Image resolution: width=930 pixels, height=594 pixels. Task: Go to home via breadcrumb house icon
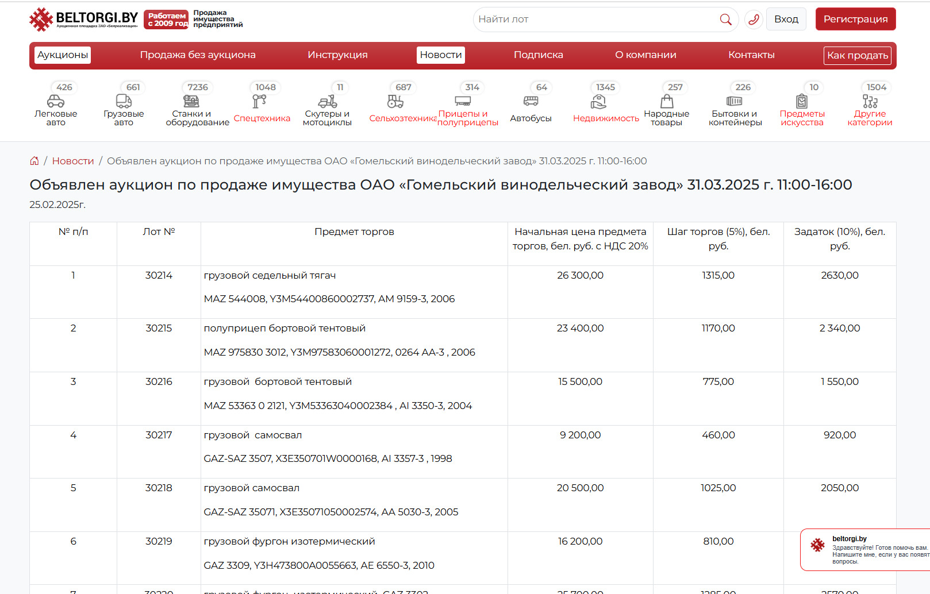(34, 161)
